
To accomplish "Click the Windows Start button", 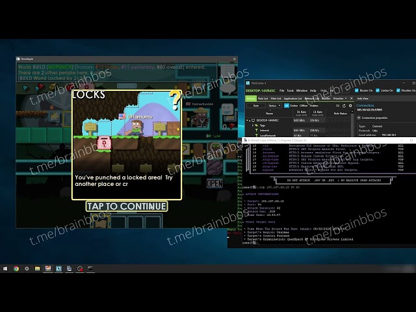I will pyautogui.click(x=5, y=268).
